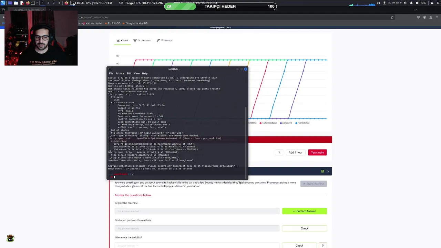Open the terminal Actions menu
The width and height of the screenshot is (441, 248).
coord(120,73)
